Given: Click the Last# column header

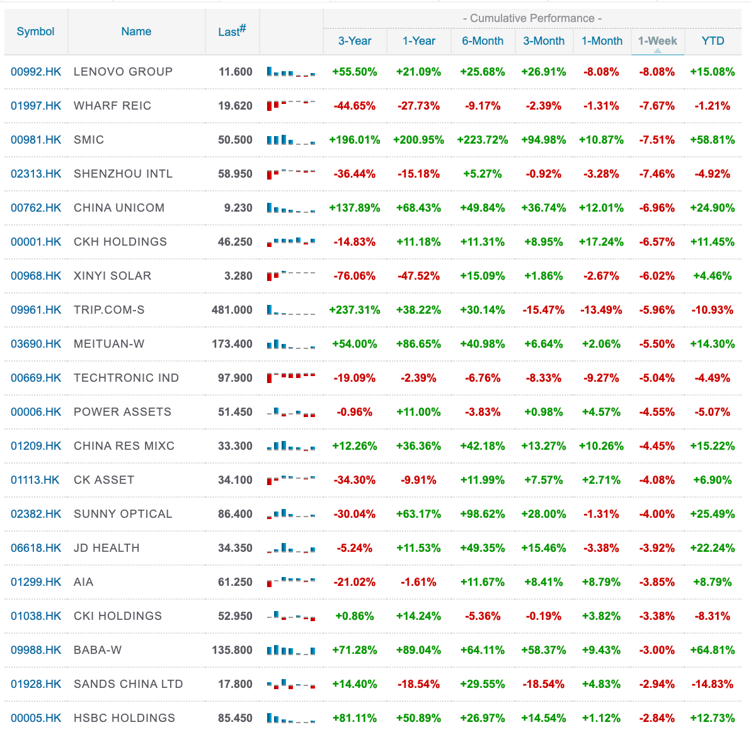Looking at the screenshot, I should pos(232,31).
